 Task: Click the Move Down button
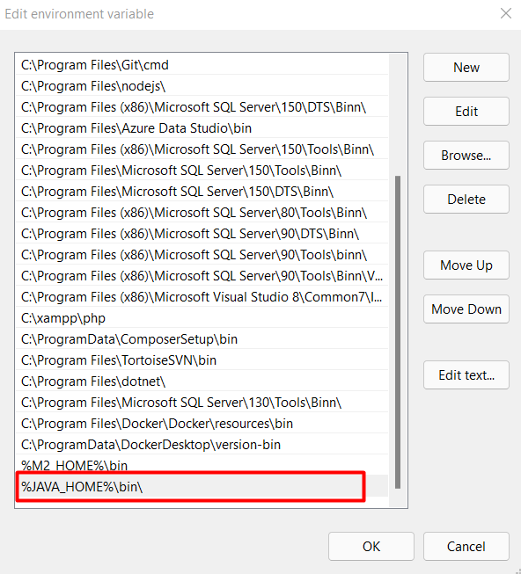466,309
